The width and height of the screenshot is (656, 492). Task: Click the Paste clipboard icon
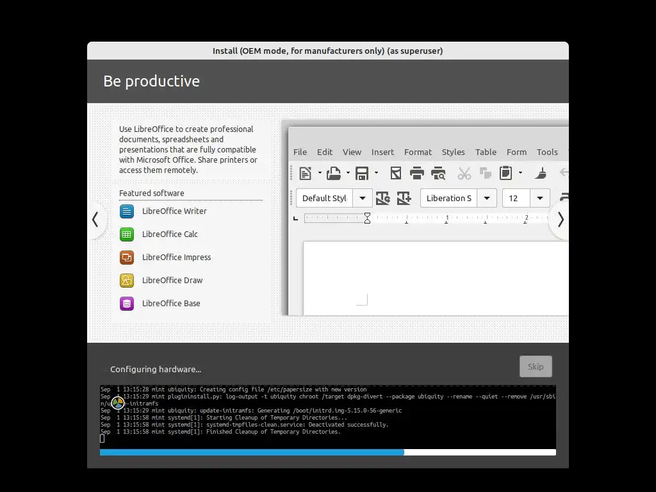(x=506, y=173)
